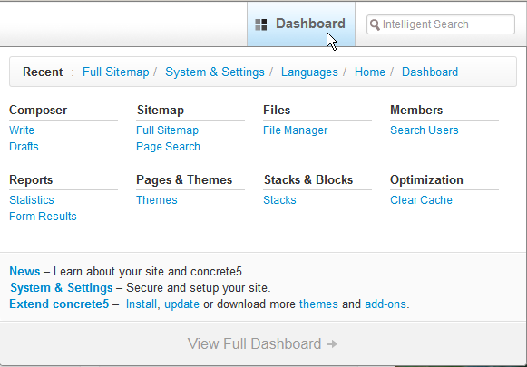Viewport: 527px width, 367px height.
Task: Open Themes under Pages & Themes
Action: (157, 200)
